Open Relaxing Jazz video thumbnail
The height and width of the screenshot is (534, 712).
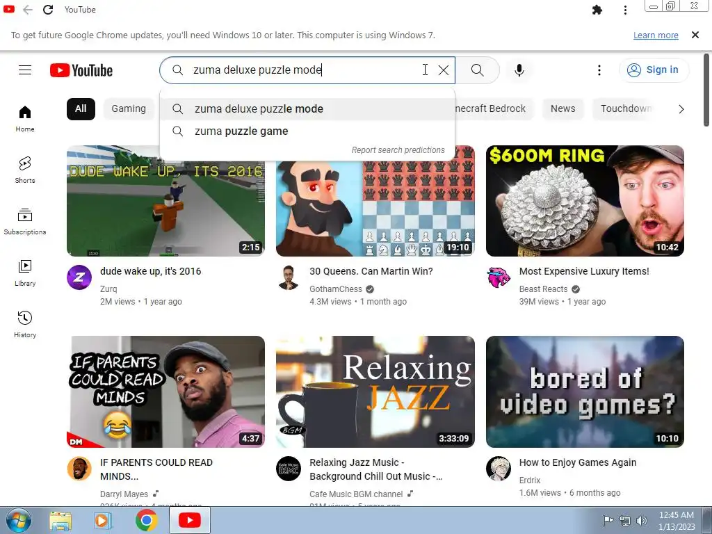tap(375, 391)
